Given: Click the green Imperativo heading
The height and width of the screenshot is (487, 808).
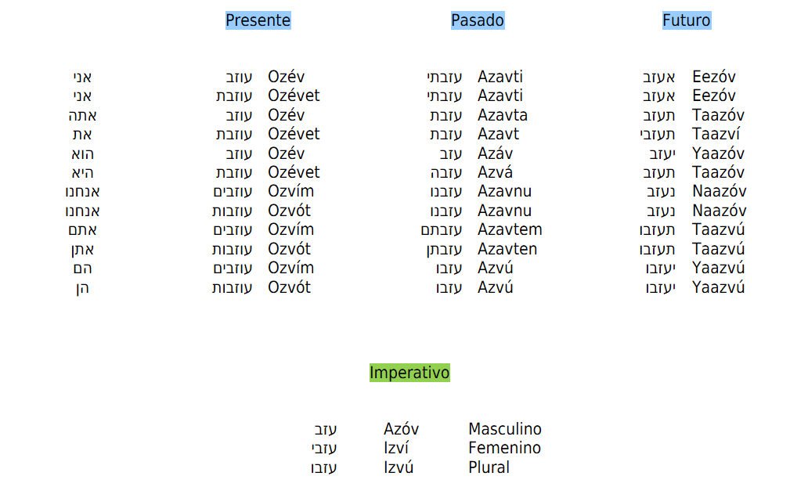Looking at the screenshot, I should pyautogui.click(x=409, y=373).
